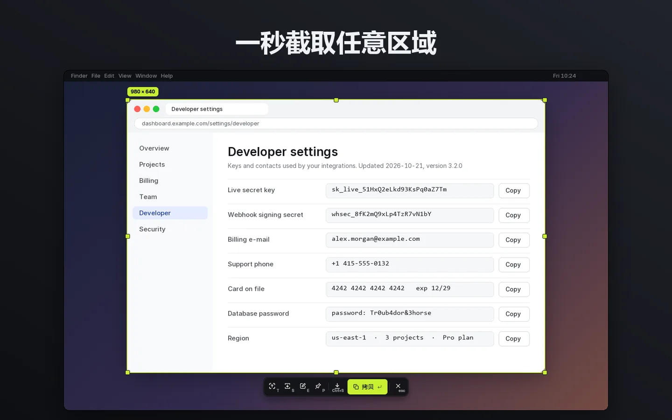Click the Developer settings page heading
672x420 pixels.
pyautogui.click(x=283, y=152)
